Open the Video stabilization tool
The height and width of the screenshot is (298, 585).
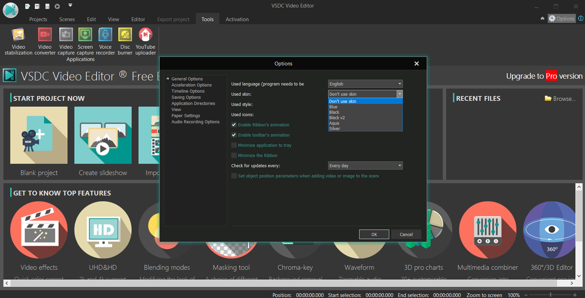18,41
